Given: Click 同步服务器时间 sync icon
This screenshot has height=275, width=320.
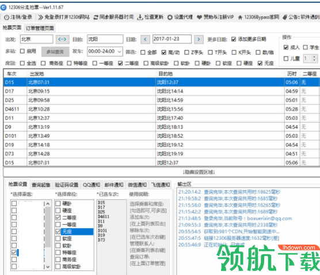Looking at the screenshot, I should (96, 17).
